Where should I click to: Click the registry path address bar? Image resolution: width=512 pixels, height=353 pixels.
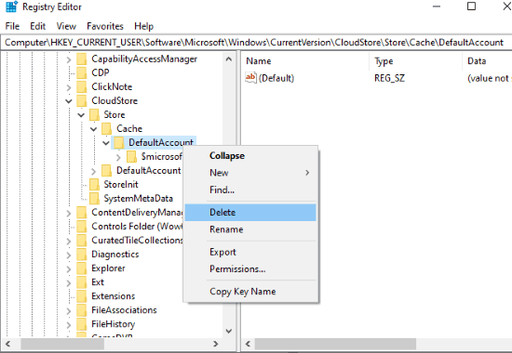(x=256, y=43)
